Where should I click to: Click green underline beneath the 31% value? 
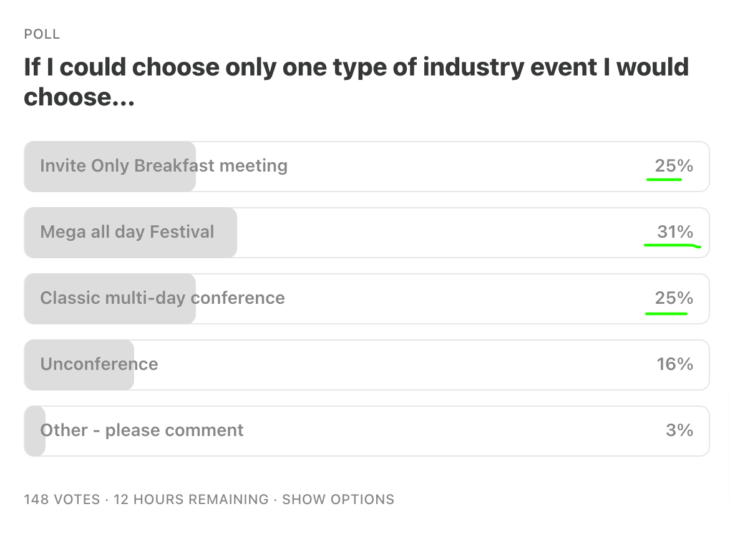click(x=672, y=245)
